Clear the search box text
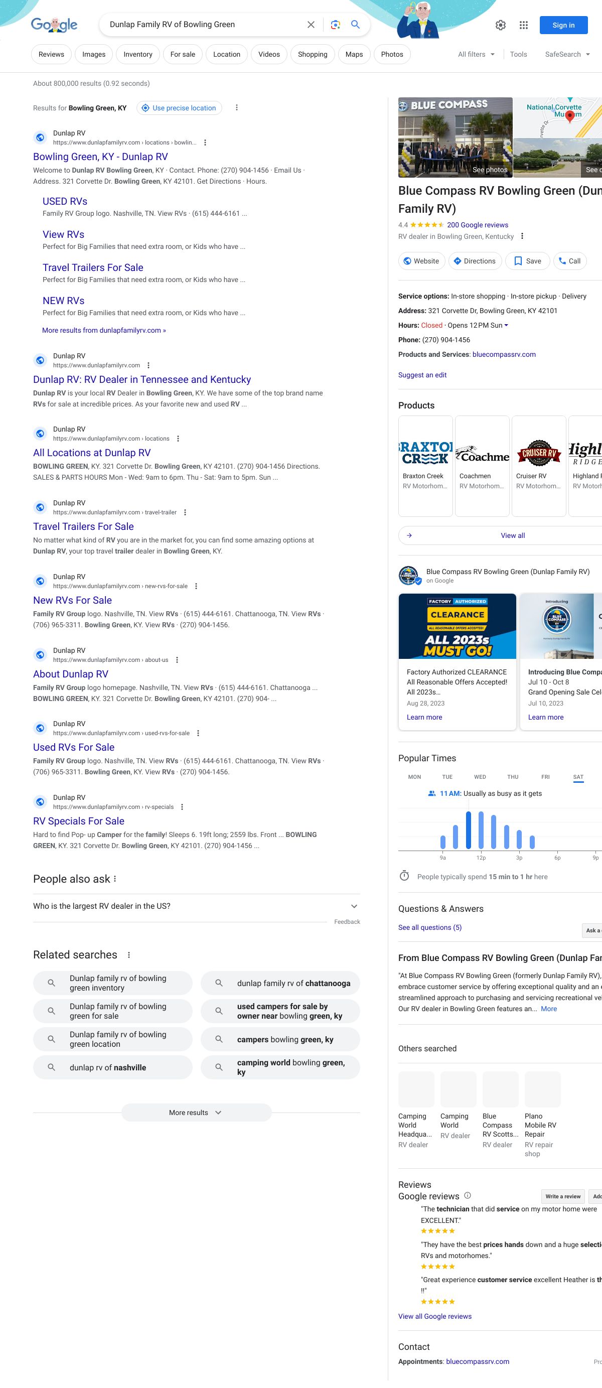 tap(311, 25)
